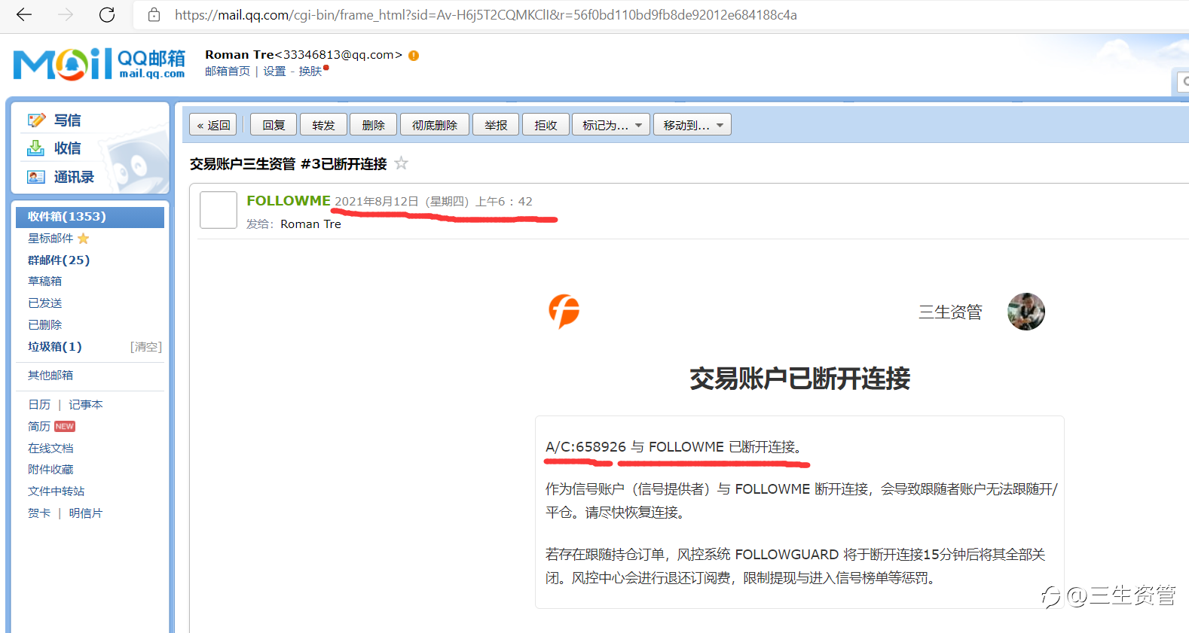Reload the page with the browser refresh icon
Image resolution: width=1189 pixels, height=633 pixels.
coord(107,14)
